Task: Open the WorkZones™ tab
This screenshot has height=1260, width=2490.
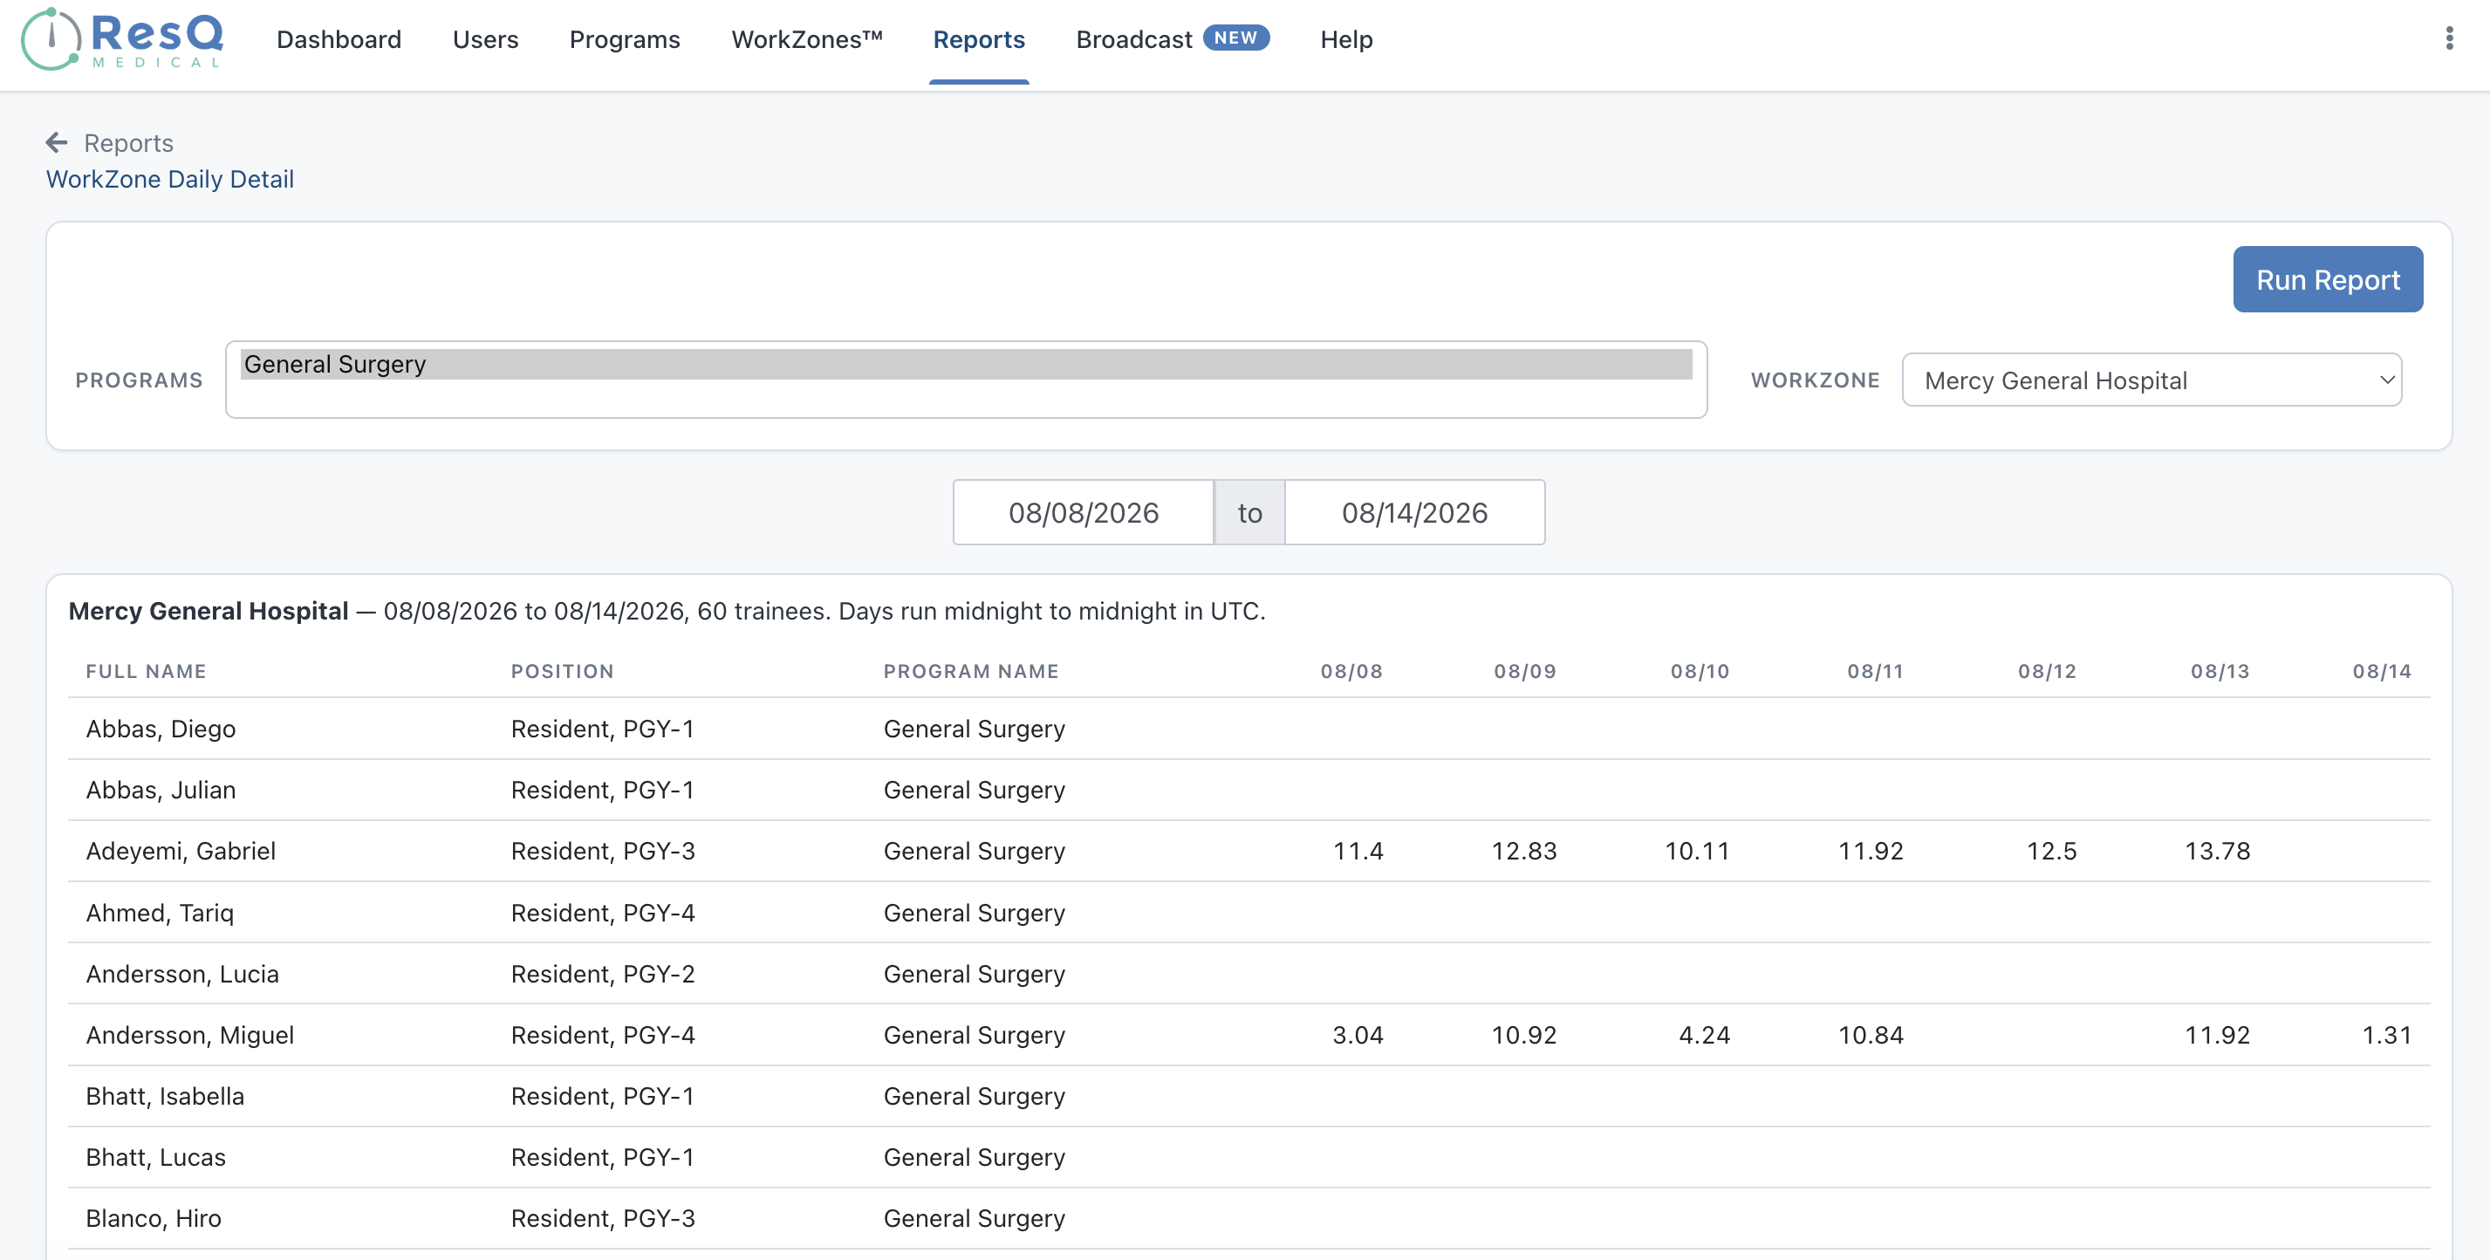Action: 807,39
